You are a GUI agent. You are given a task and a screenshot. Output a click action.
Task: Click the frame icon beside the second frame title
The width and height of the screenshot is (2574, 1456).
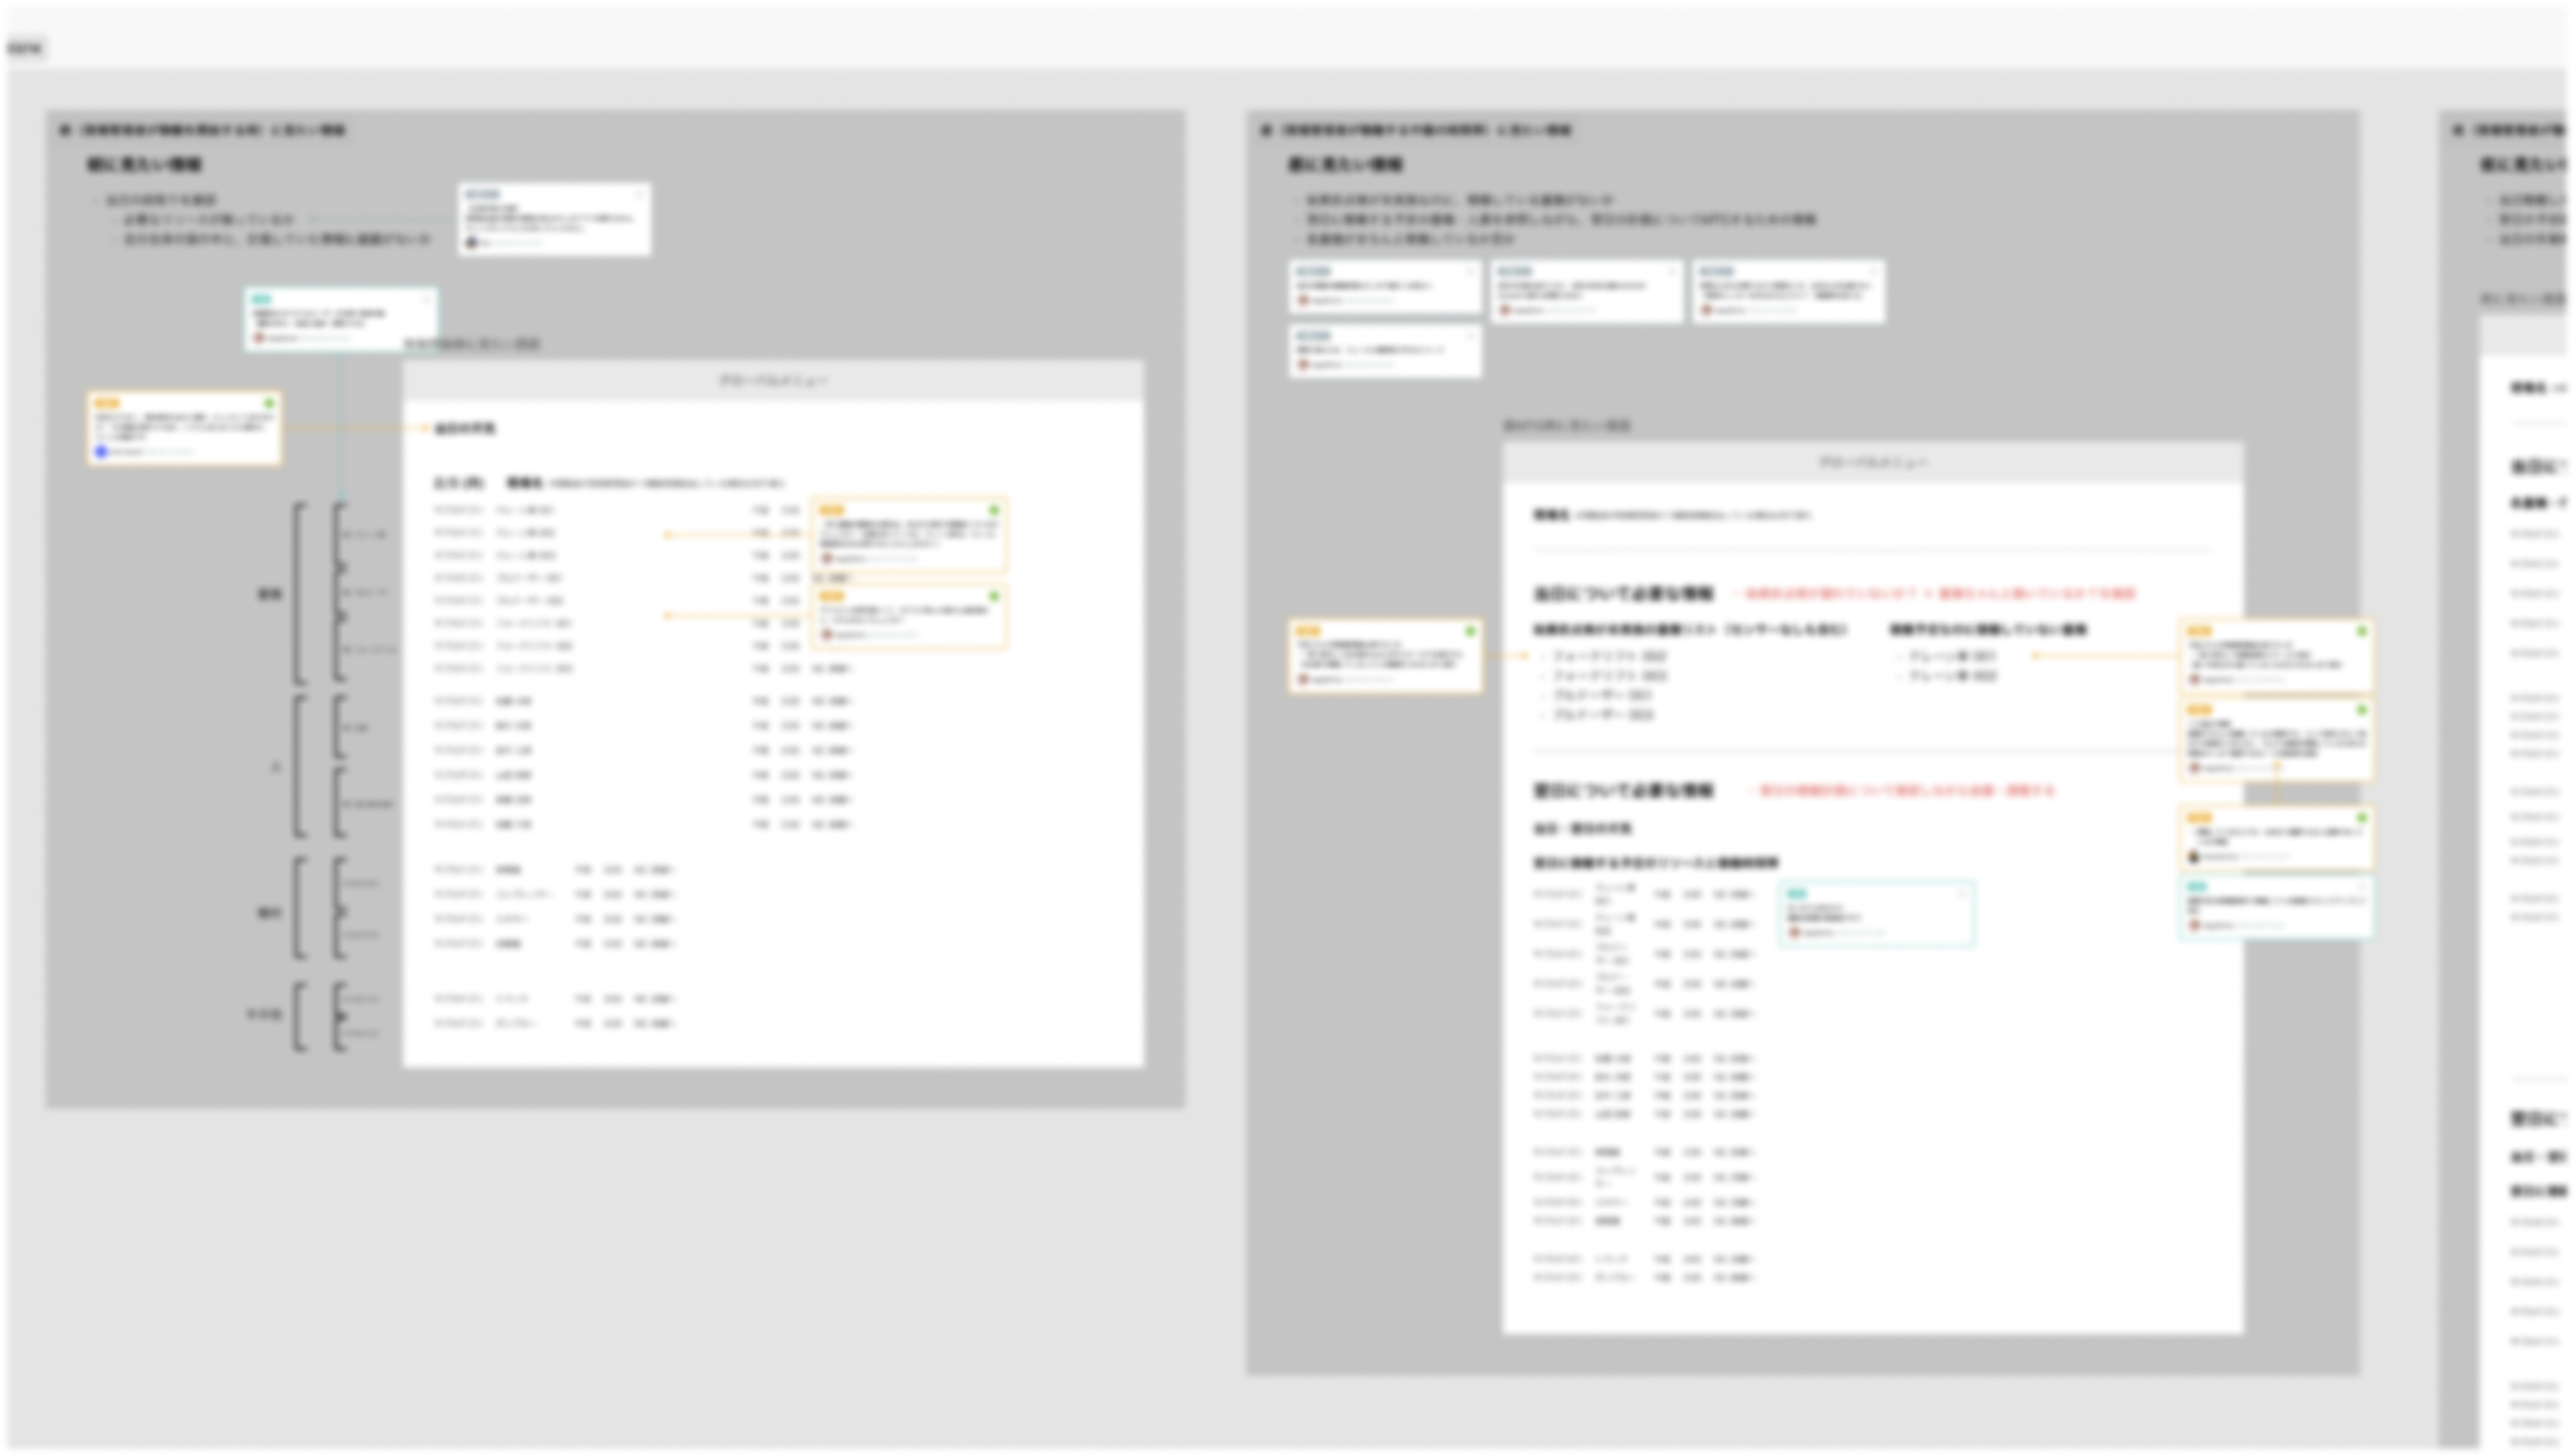click(1266, 130)
